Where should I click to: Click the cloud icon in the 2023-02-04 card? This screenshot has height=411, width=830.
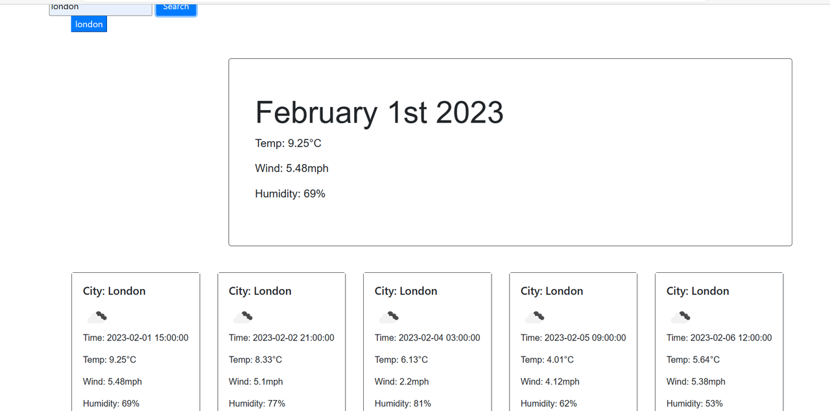coord(390,316)
